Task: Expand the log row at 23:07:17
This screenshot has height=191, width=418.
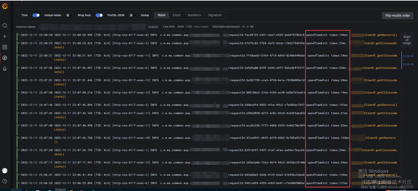Action: point(19,163)
